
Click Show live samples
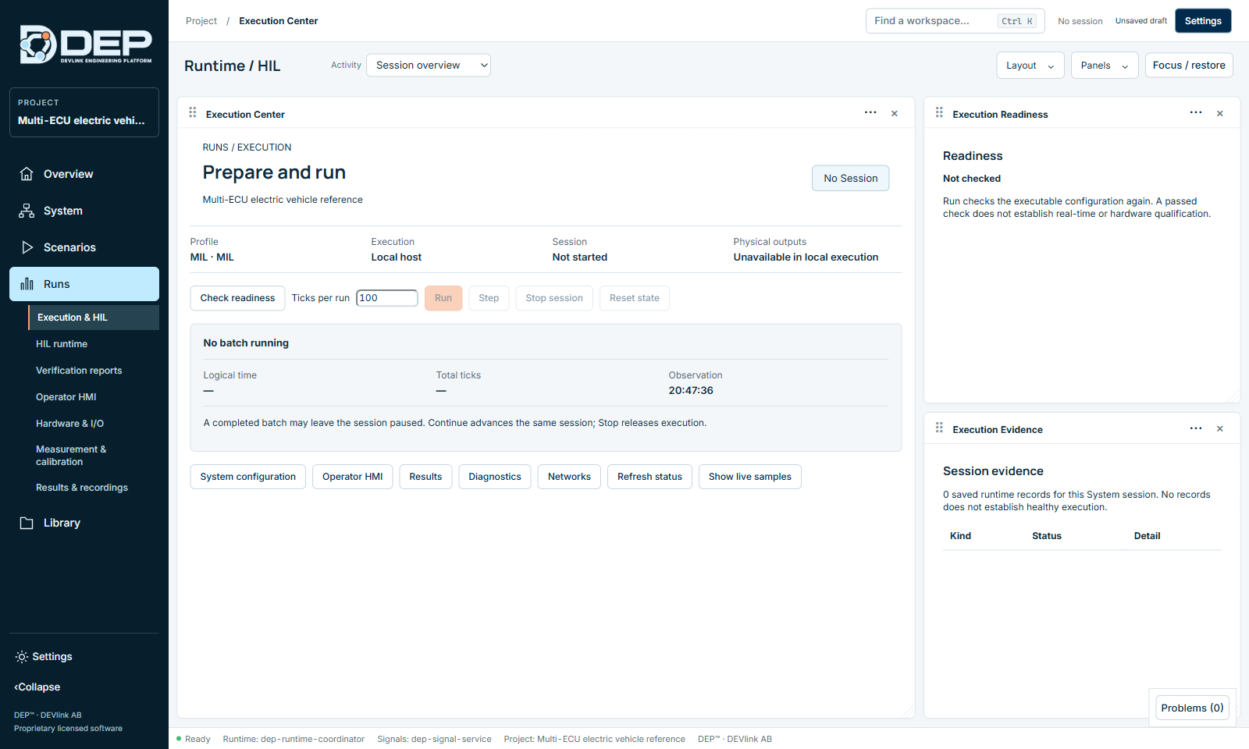(x=750, y=477)
